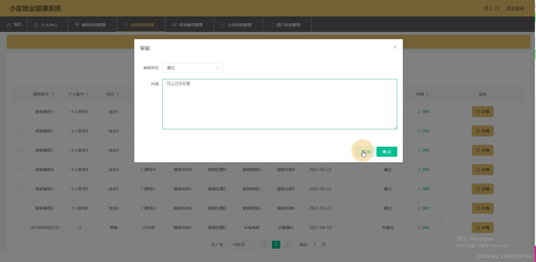Screen dimensions: 536x262
Task: Go to next page arrow
Action: 287,245
